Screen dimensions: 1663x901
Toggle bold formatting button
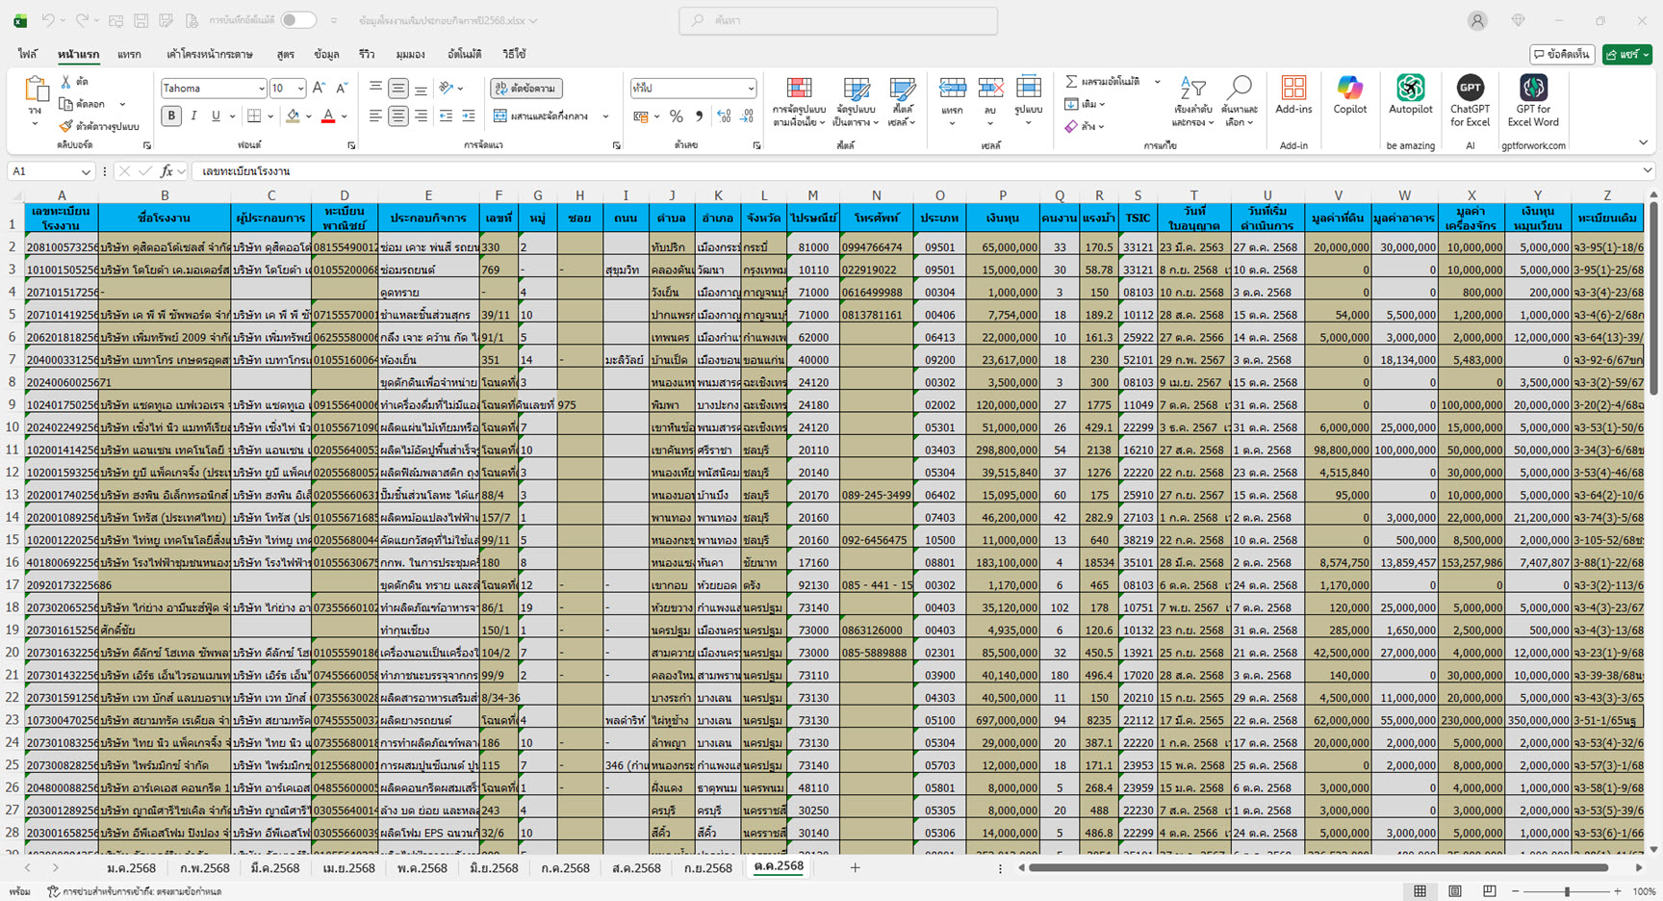(x=171, y=116)
